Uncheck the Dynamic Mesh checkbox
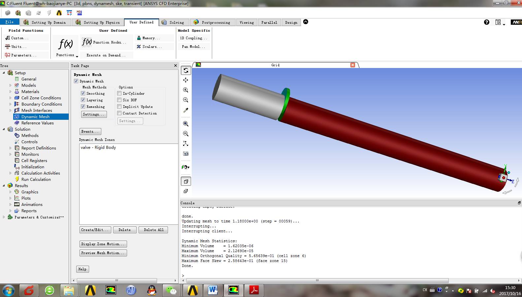The height and width of the screenshot is (297, 522). coord(76,81)
